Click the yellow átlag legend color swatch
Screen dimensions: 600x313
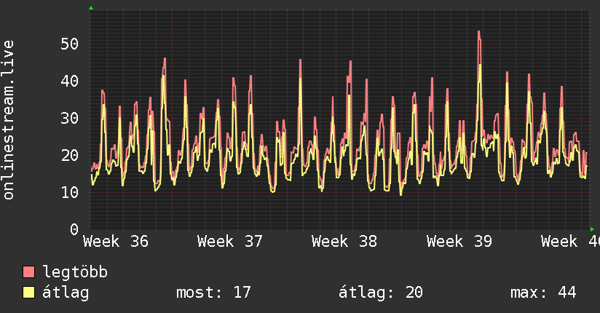28,293
